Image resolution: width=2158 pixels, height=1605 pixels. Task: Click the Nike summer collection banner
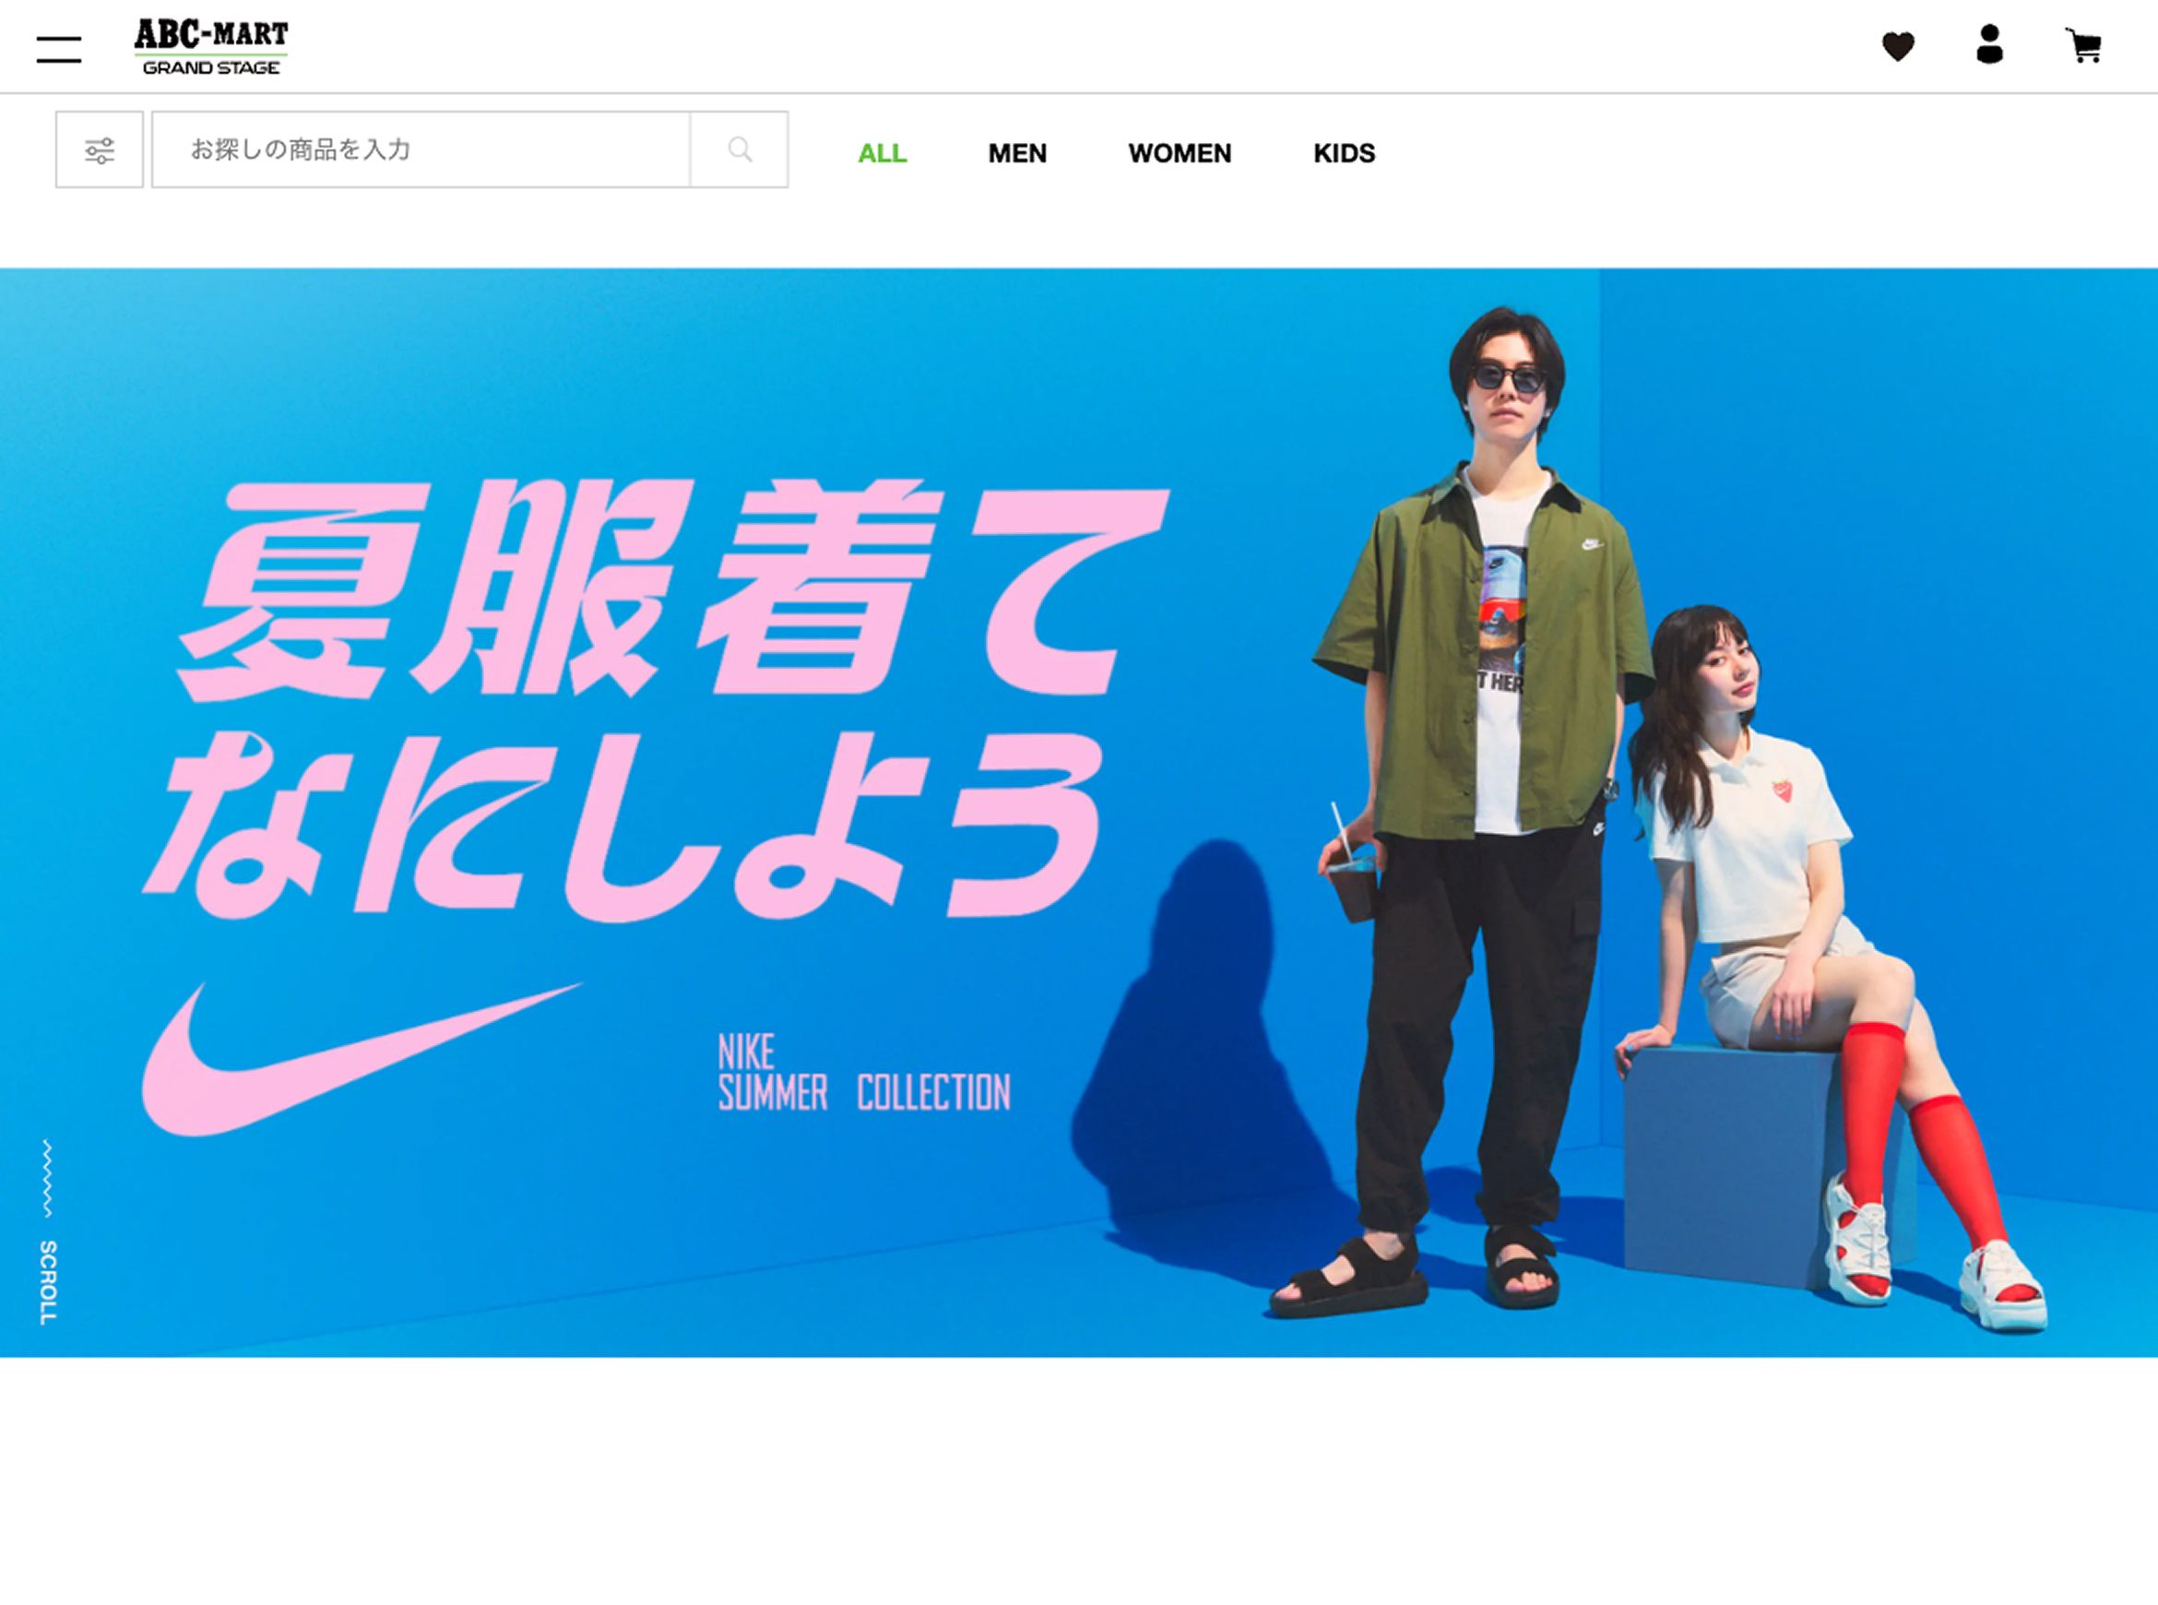(x=1079, y=813)
